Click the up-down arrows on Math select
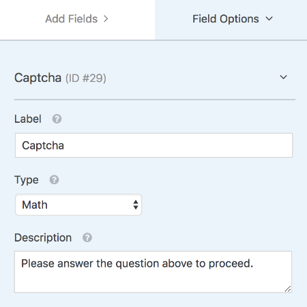 click(136, 205)
